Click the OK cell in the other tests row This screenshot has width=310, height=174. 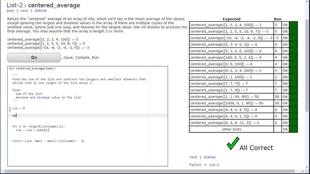click(x=285, y=129)
